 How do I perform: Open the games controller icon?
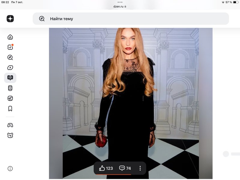pos(10,125)
